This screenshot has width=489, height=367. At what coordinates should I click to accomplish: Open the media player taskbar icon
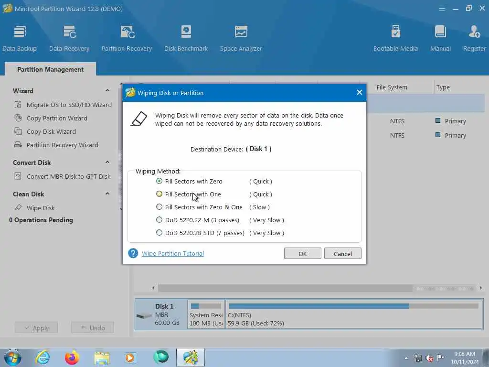tap(130, 358)
